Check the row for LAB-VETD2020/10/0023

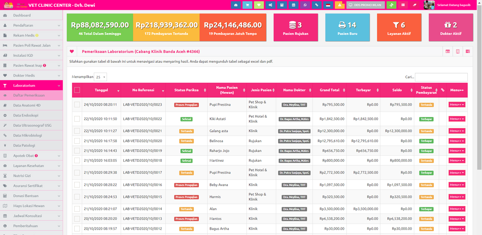77,105
